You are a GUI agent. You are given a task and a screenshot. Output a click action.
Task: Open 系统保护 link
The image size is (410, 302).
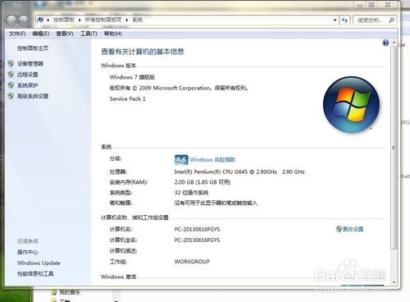coord(28,85)
